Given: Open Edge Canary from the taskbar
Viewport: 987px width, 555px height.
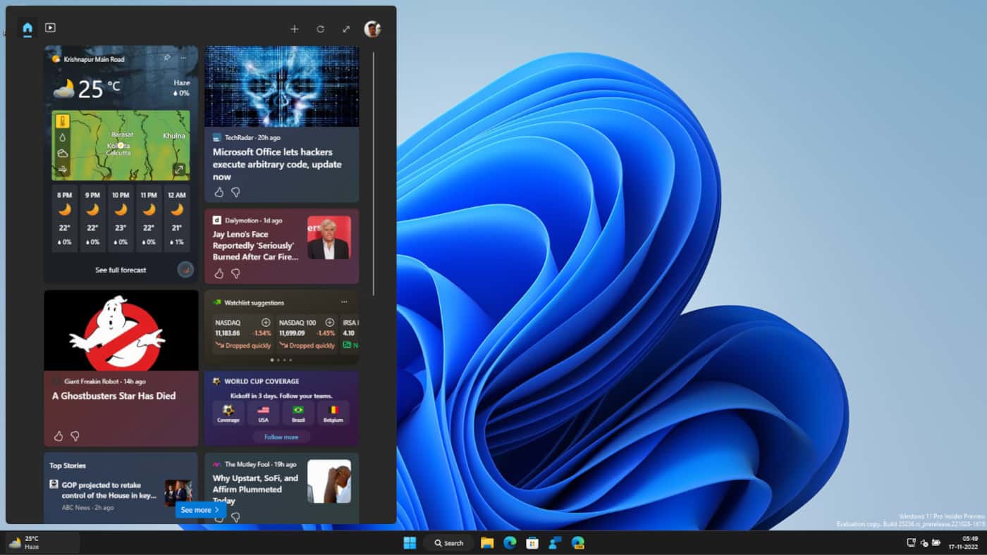Looking at the screenshot, I should (578, 542).
